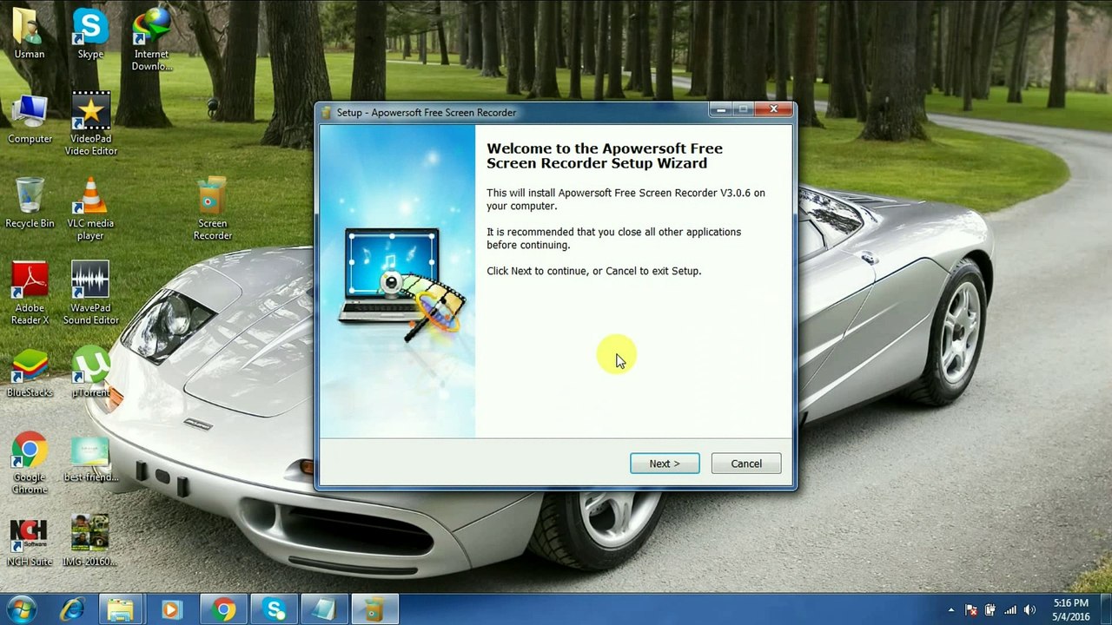Screen dimensions: 1112x625
Task: Click the Show desktop strip
Action: tap(1106, 609)
